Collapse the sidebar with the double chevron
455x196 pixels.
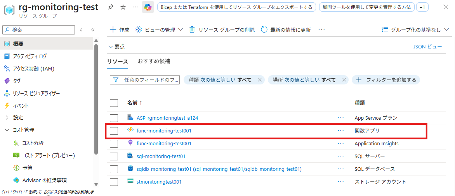(93, 30)
